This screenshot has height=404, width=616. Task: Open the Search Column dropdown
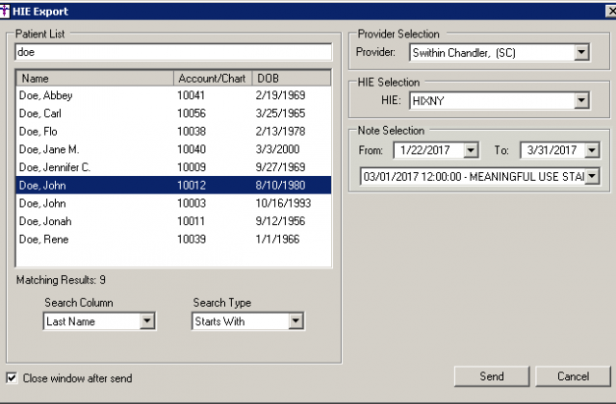146,321
